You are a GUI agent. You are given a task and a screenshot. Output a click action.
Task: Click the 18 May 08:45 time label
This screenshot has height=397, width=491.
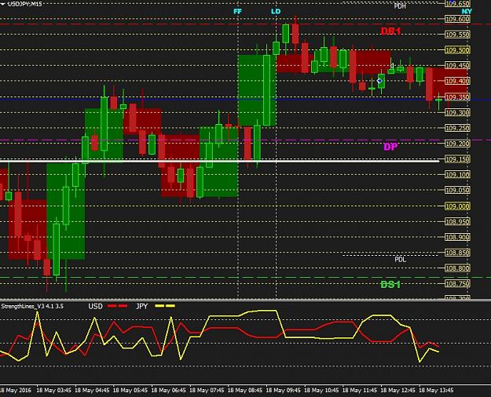pyautogui.click(x=245, y=391)
